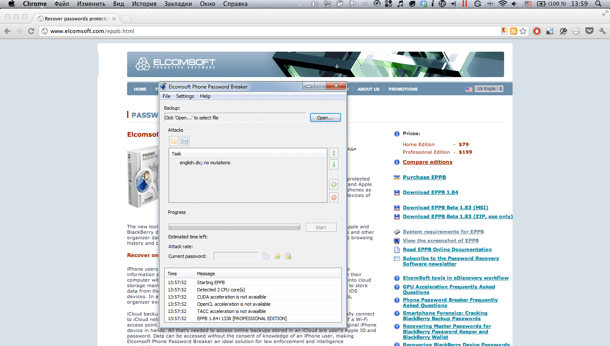Image resolution: width=610 pixels, height=346 pixels.
Task: Open Settings menu in EPPB window
Action: point(185,96)
